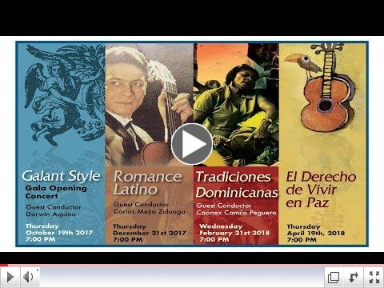The width and height of the screenshot is (384, 288).
Task: Start playback with the bottom-bar play icon
Action: coord(10,277)
